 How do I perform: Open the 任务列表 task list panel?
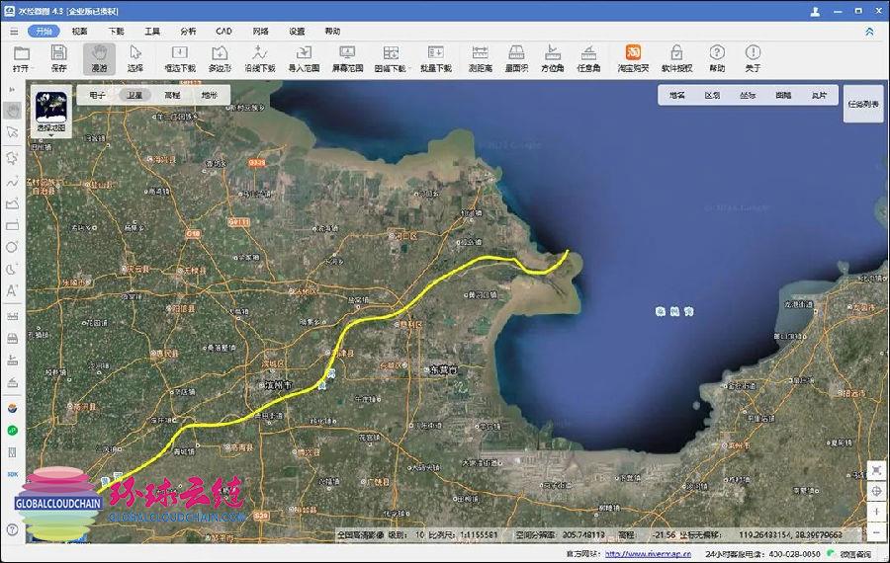tap(863, 104)
